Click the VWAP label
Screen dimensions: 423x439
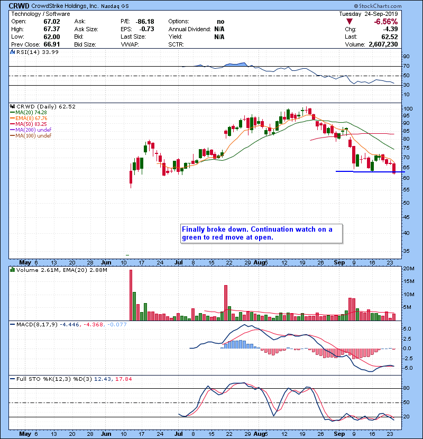pyautogui.click(x=130, y=44)
